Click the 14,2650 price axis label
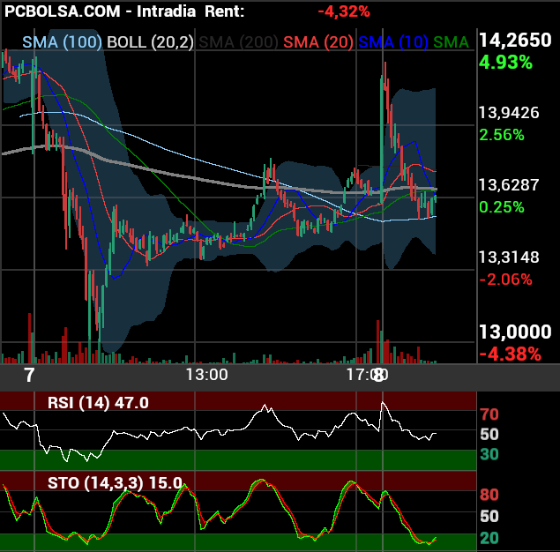The width and height of the screenshot is (560, 552). 515,40
